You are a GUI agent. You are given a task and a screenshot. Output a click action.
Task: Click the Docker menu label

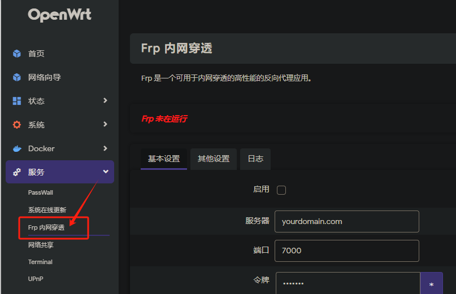click(x=41, y=149)
